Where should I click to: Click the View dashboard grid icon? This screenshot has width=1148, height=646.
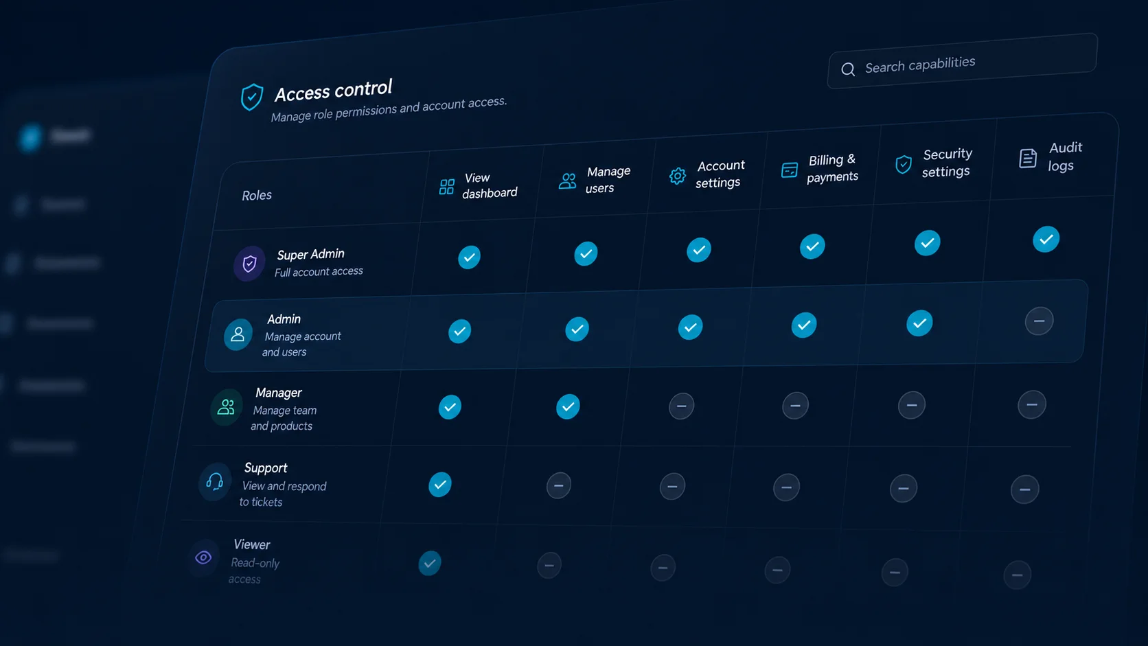447,187
